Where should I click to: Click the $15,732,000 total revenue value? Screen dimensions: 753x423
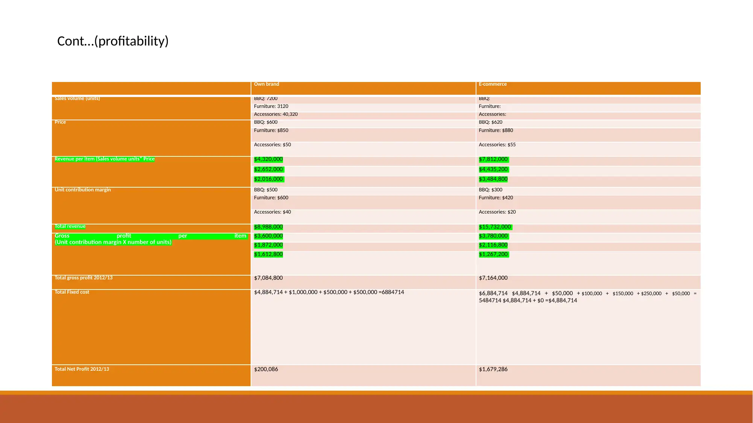[x=495, y=227]
